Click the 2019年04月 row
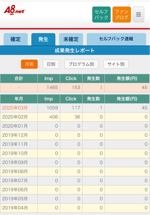The image size is (150, 215). pos(75,208)
